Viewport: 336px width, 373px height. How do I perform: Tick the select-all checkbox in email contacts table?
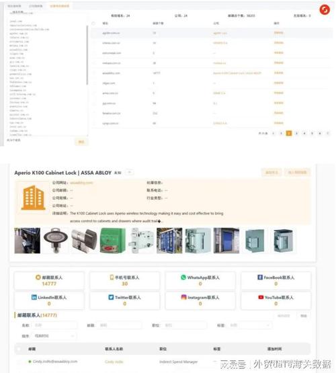[x=19, y=349]
